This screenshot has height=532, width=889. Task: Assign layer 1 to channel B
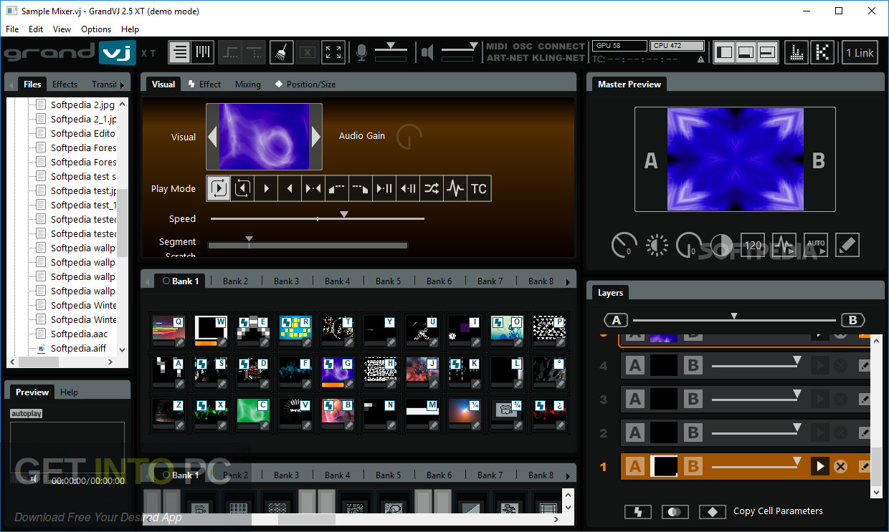point(693,467)
